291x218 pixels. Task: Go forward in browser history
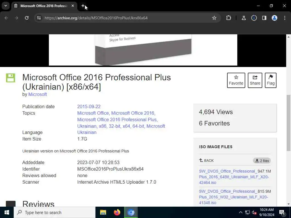[16, 18]
